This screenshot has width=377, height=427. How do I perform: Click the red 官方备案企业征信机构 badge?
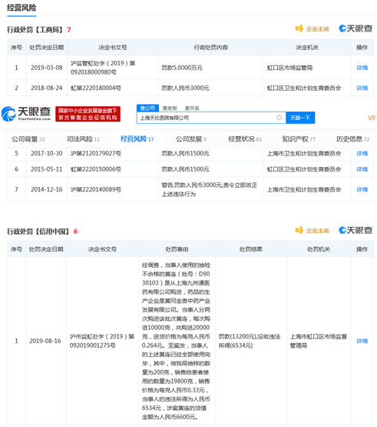(88, 114)
